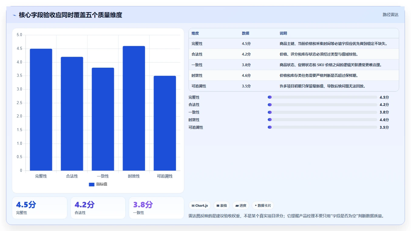
Task: Click the description starting 价格、评分和库存状态
Action: [319, 54]
